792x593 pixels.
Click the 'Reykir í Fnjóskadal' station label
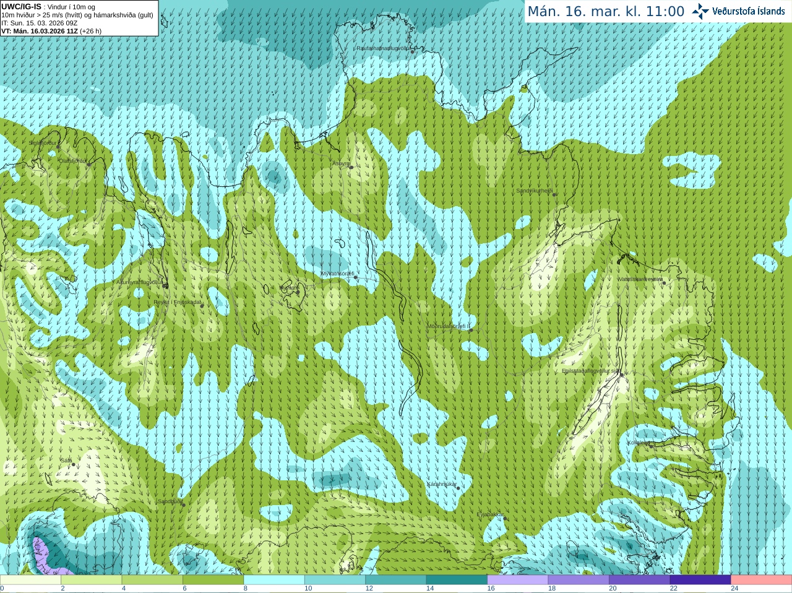[178, 302]
